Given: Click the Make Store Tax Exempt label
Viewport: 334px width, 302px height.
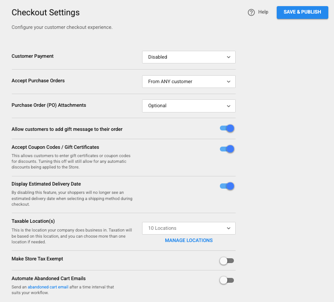Looking at the screenshot, I should [x=37, y=259].
